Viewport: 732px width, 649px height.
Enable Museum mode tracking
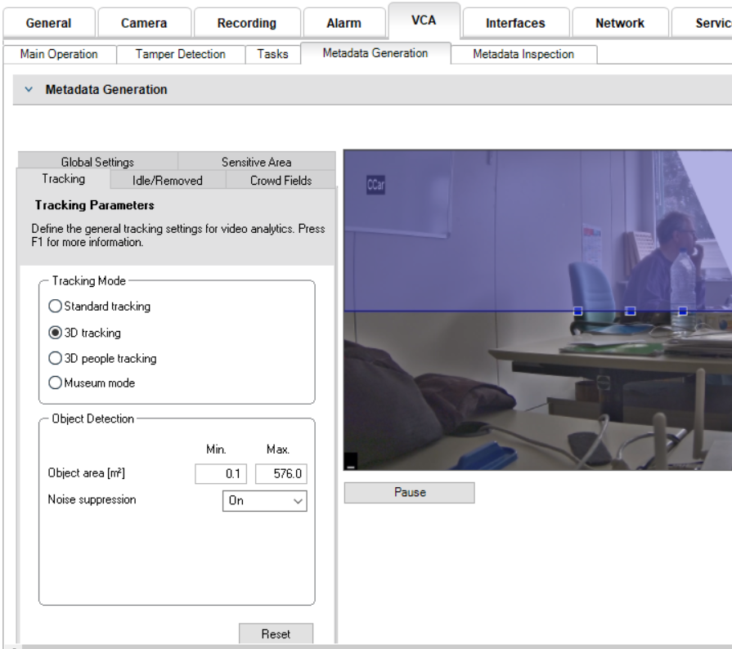point(56,383)
